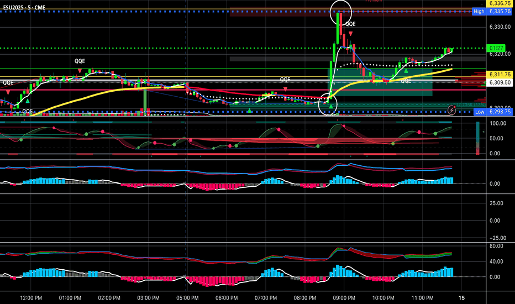Click the green 01:27 bar countdown label
The height and width of the screenshot is (304, 515).
point(496,48)
